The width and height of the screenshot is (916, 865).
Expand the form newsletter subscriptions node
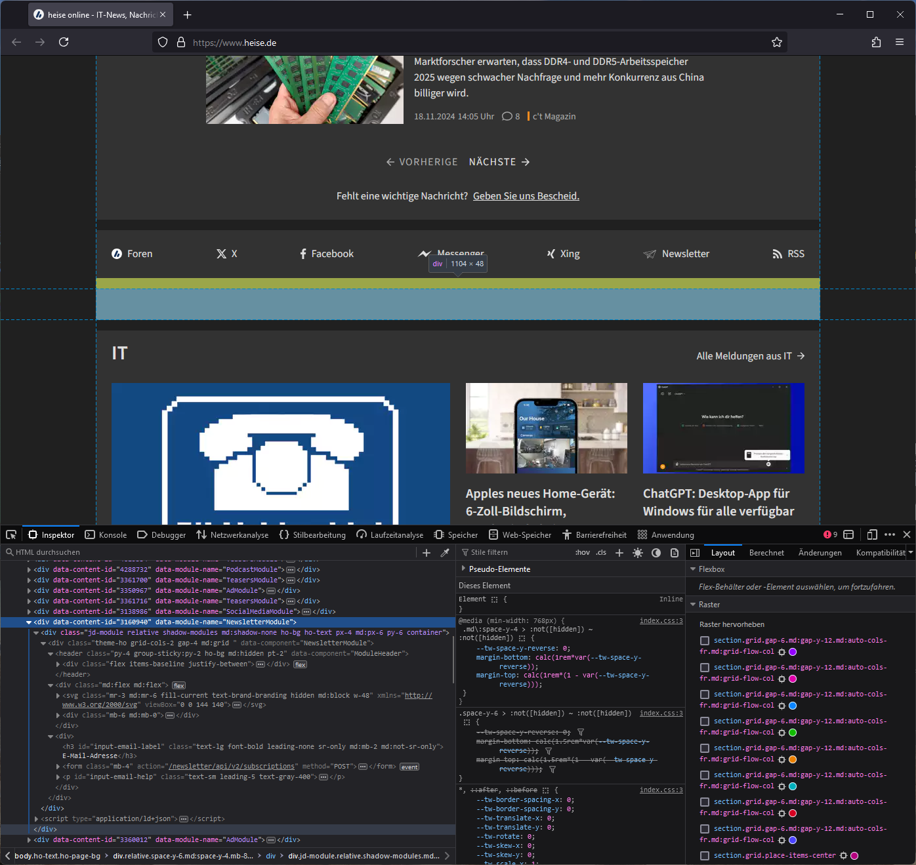coord(58,767)
